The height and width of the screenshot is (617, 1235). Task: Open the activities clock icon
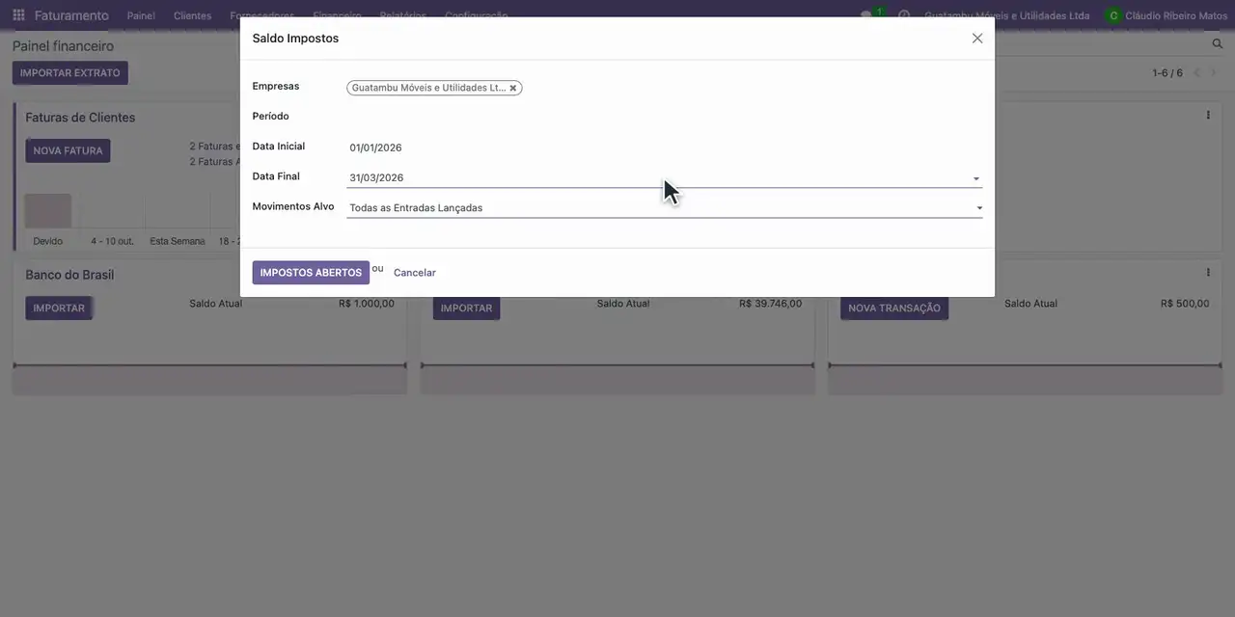pyautogui.click(x=904, y=15)
